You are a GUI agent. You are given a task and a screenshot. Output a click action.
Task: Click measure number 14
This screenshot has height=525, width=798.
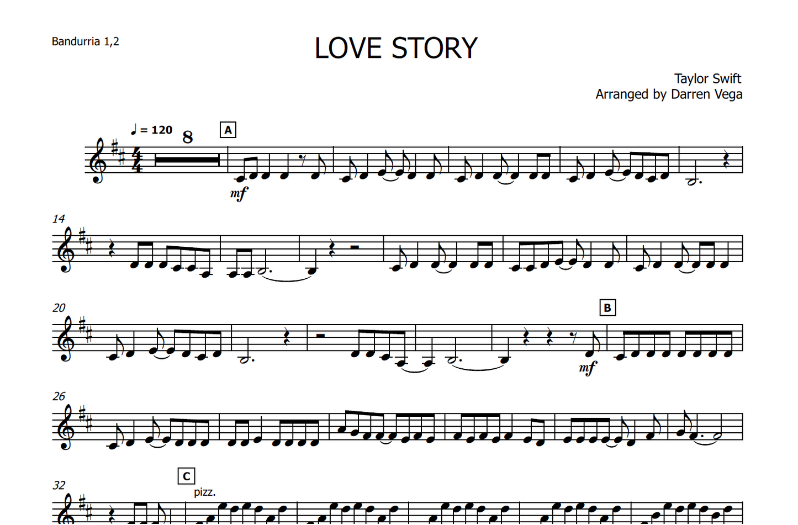[59, 219]
